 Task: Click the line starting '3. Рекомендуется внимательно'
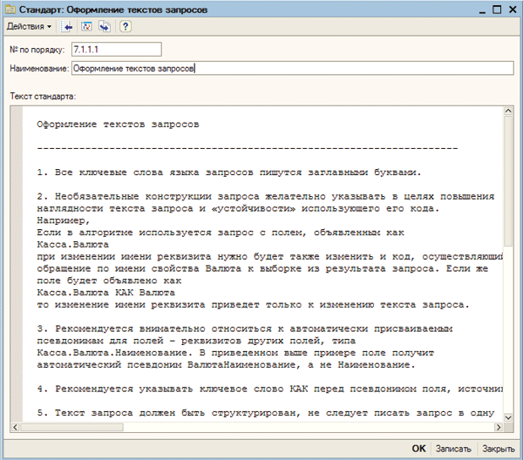point(244,328)
